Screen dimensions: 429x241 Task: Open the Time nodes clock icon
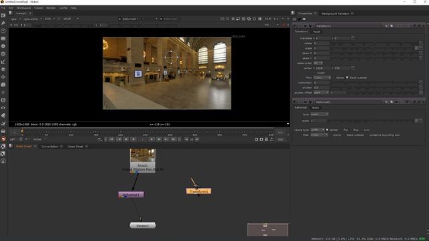[x=3, y=31]
